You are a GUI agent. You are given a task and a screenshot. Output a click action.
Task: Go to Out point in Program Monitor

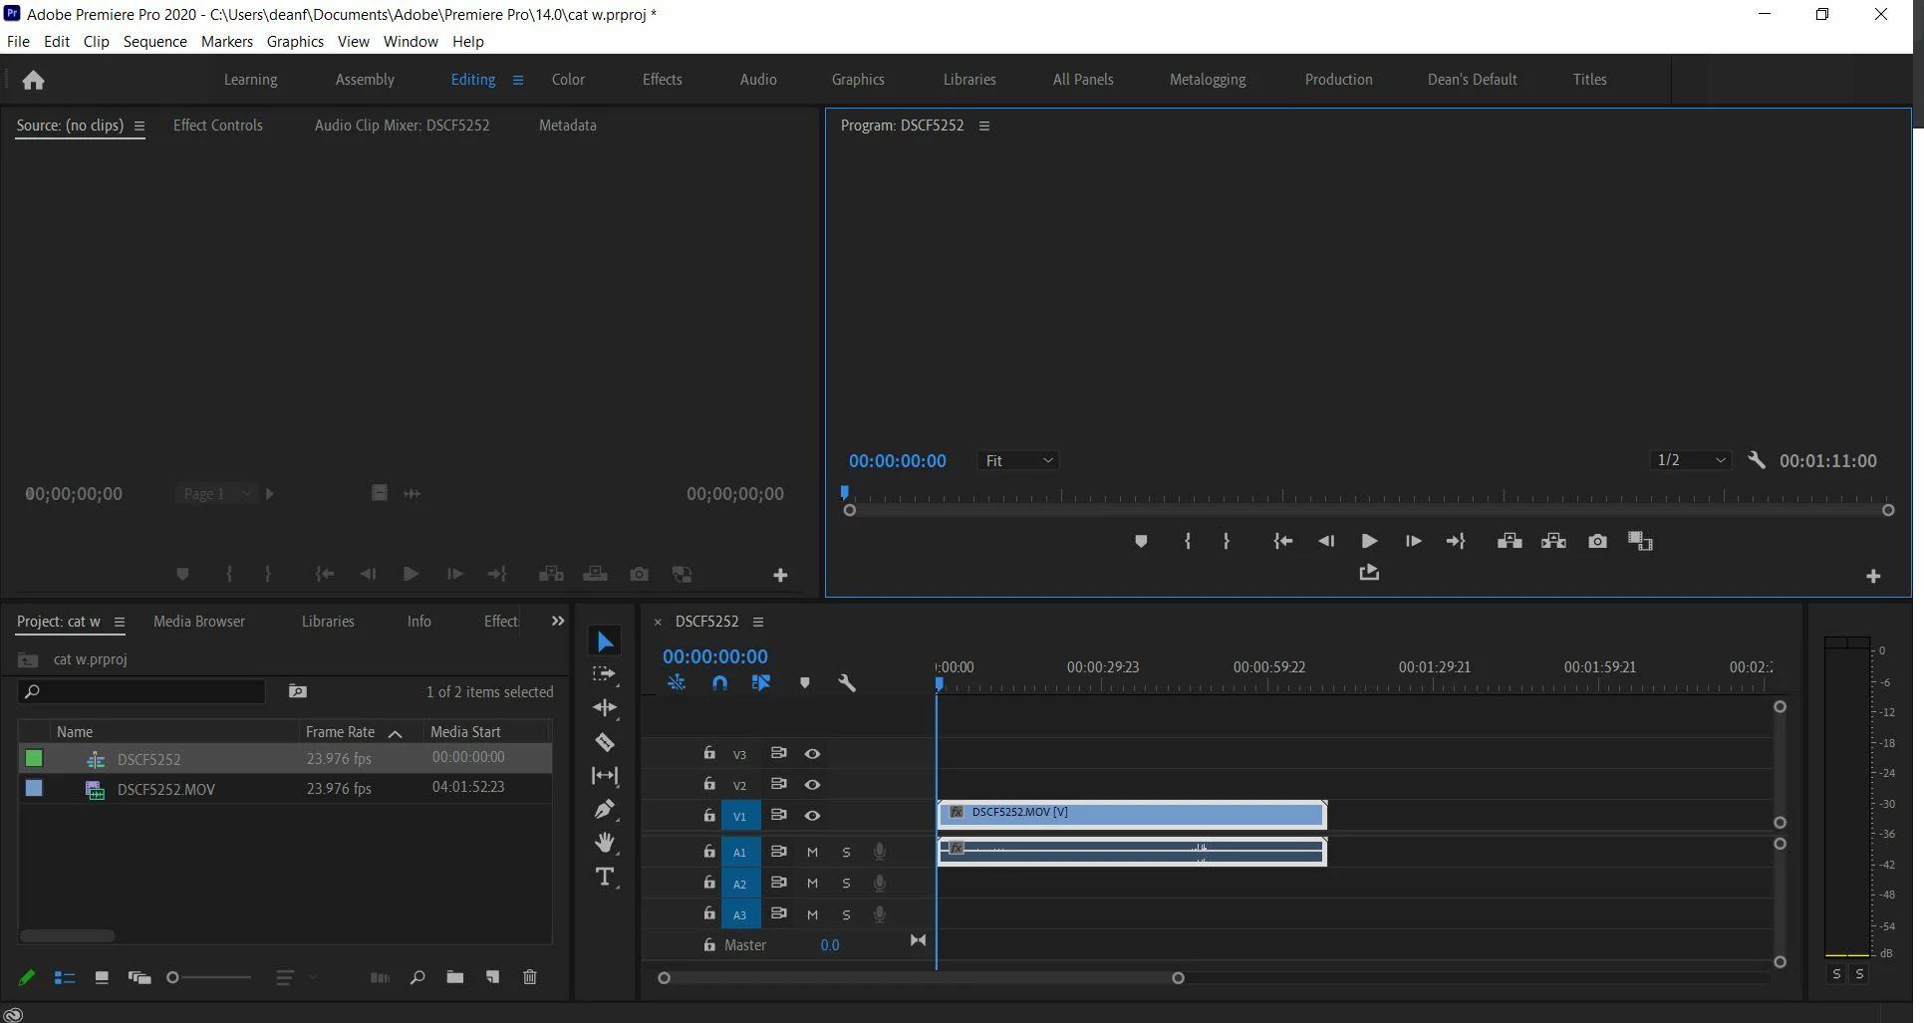point(1456,541)
